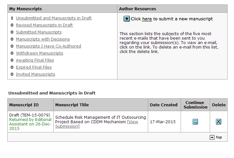Screen dimensions: 234x158
Task: Click the star icon to submit new manuscript
Action: 127,19
